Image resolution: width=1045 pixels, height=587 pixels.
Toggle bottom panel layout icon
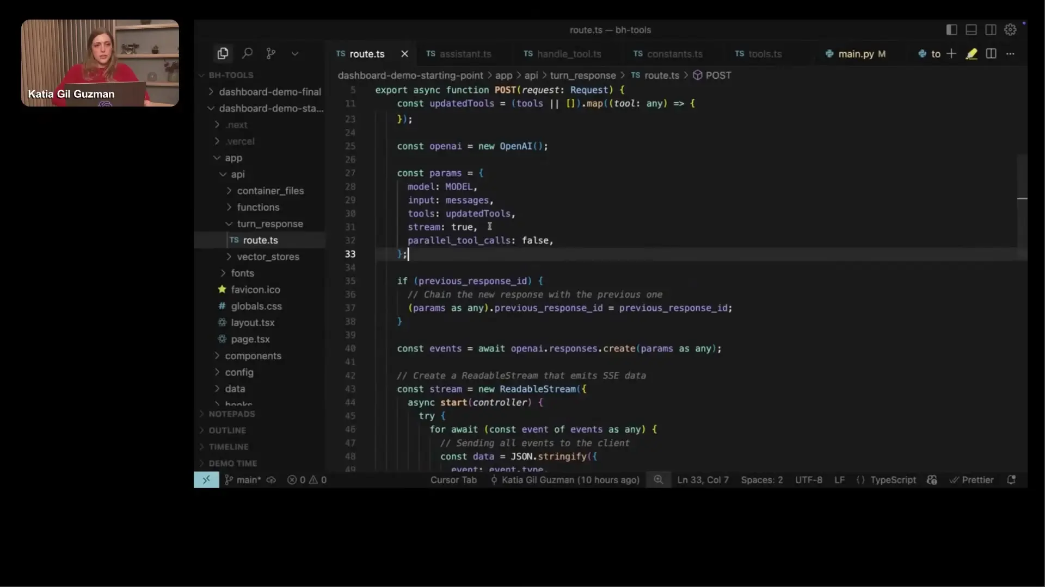[x=971, y=30]
